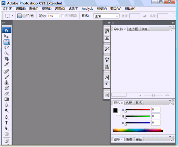
Task: Select the History Brush tool
Action: coord(6,88)
